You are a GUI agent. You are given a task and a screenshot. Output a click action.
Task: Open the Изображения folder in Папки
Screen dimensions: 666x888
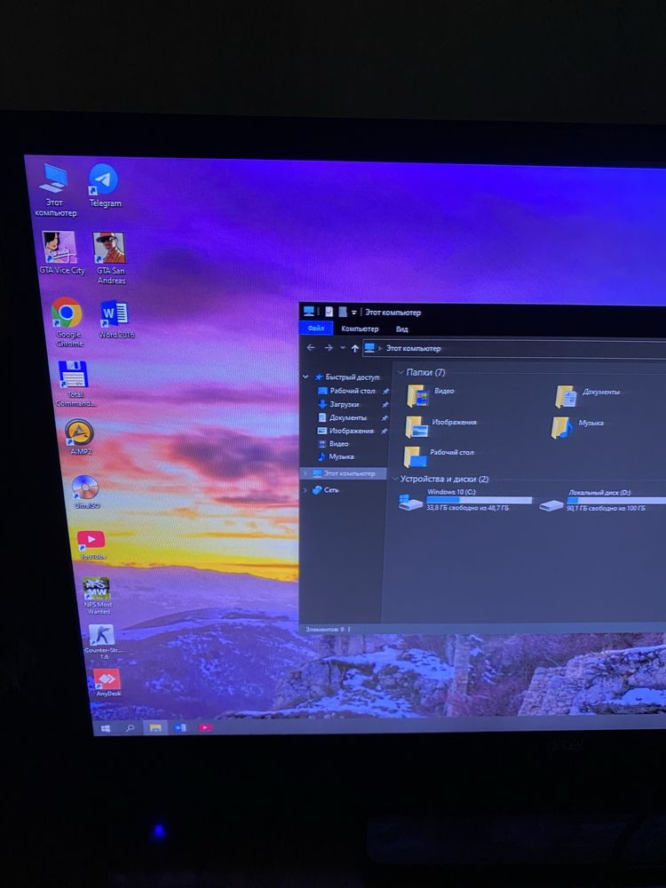pos(440,426)
